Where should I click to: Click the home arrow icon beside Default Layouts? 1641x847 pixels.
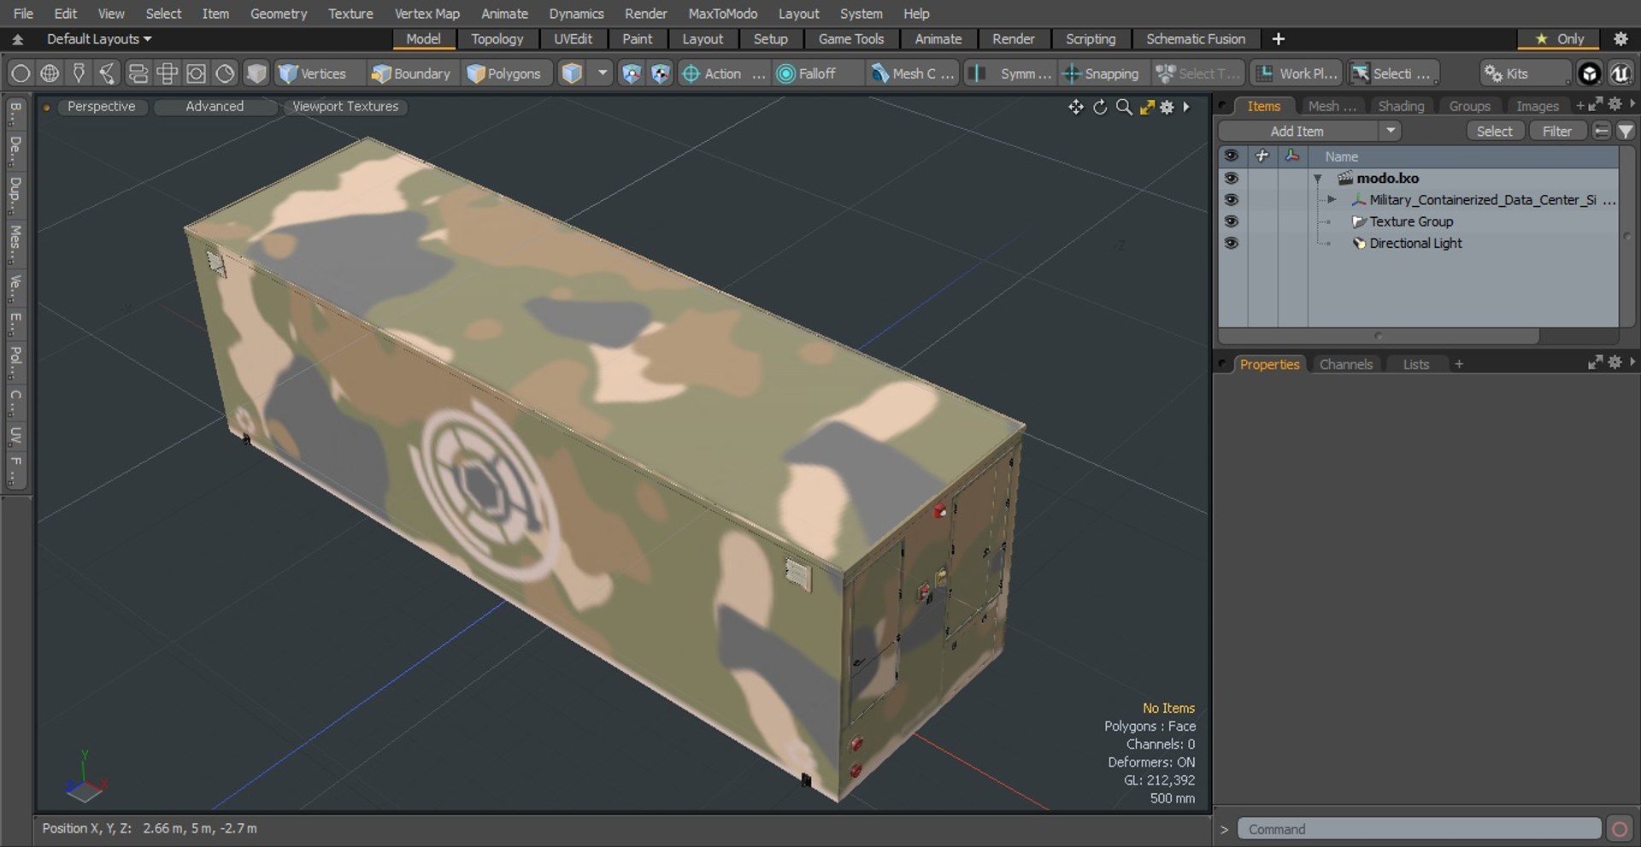pos(17,39)
